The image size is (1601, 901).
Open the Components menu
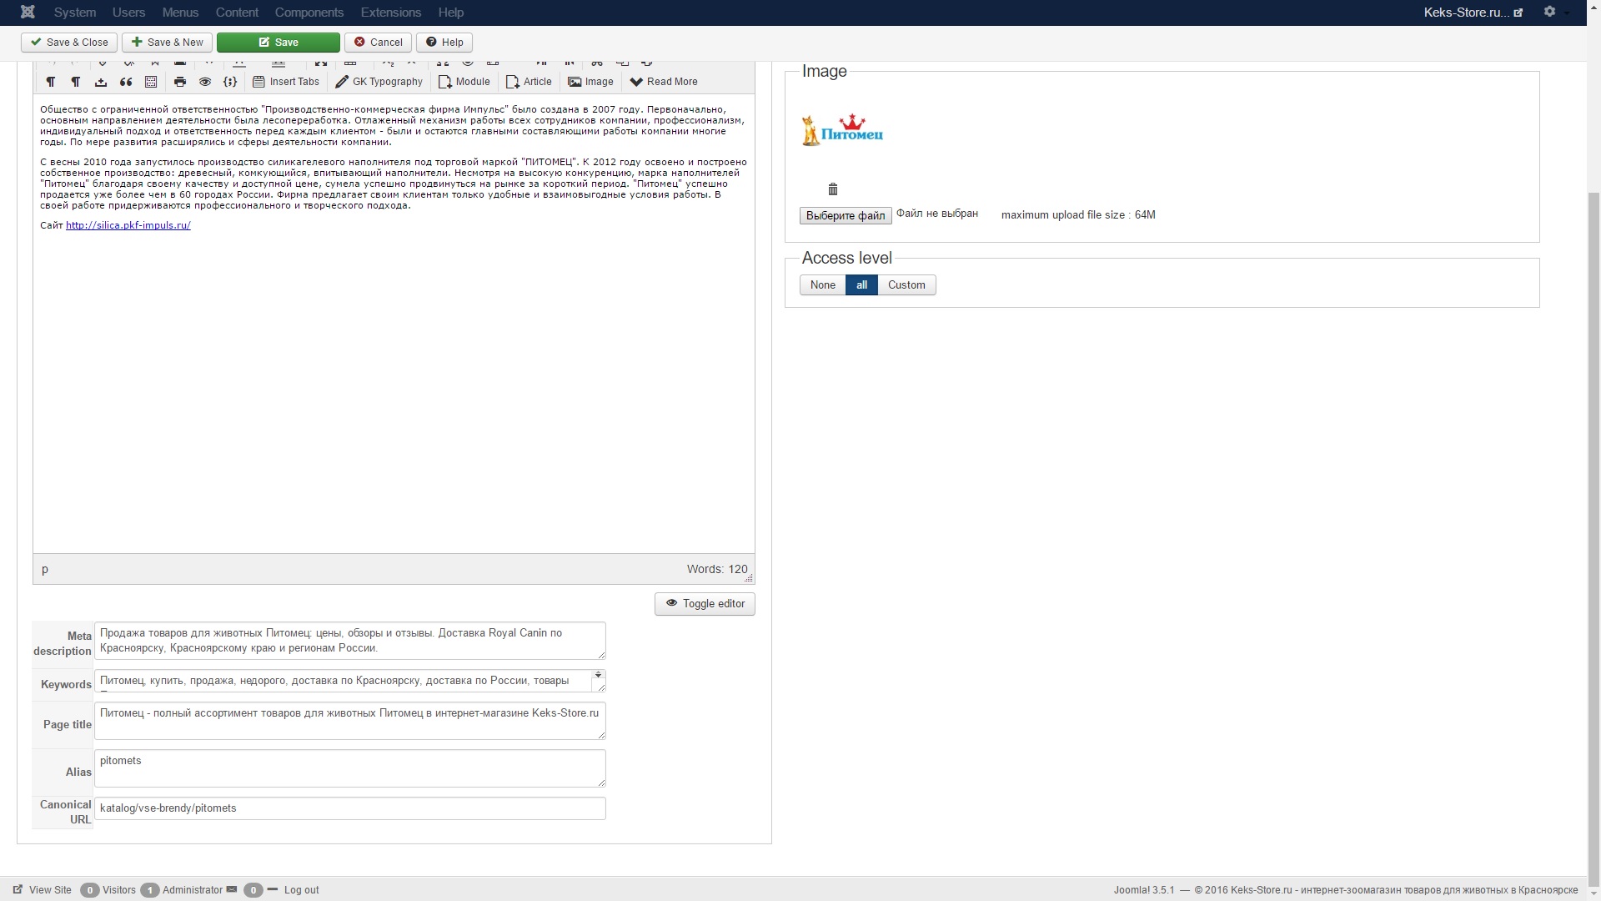point(309,13)
